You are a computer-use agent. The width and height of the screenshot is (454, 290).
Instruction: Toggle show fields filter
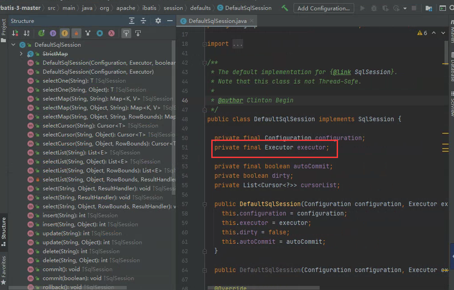click(65, 33)
